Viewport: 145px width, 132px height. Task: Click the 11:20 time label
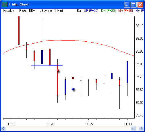click(50, 124)
